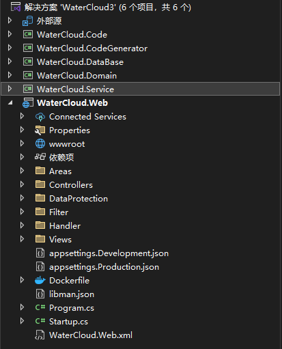Click the JSON icon of appsettings.Production.json
The width and height of the screenshot is (282, 349).
[x=40, y=267]
